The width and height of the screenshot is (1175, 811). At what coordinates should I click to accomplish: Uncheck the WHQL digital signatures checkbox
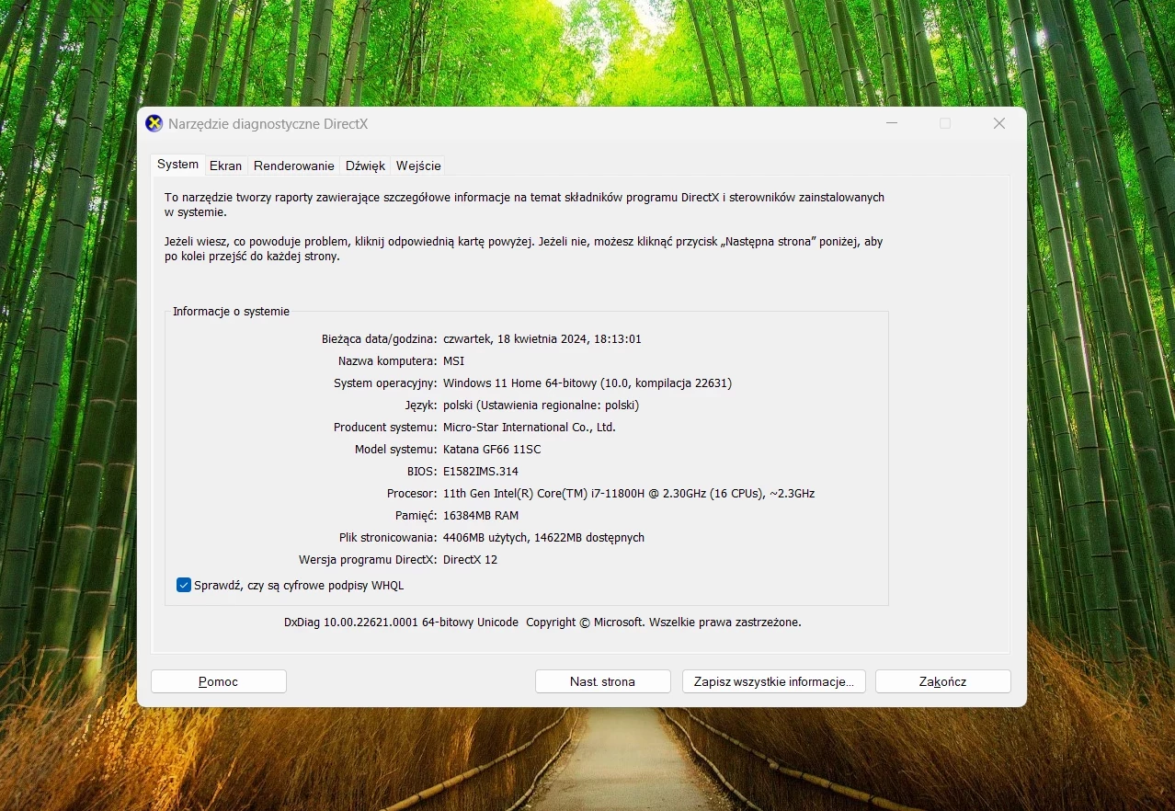point(184,585)
